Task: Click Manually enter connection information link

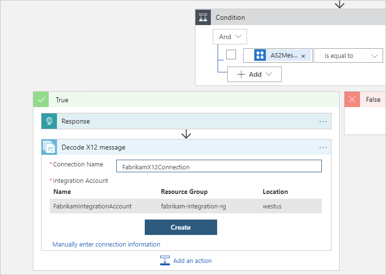Action: point(106,244)
